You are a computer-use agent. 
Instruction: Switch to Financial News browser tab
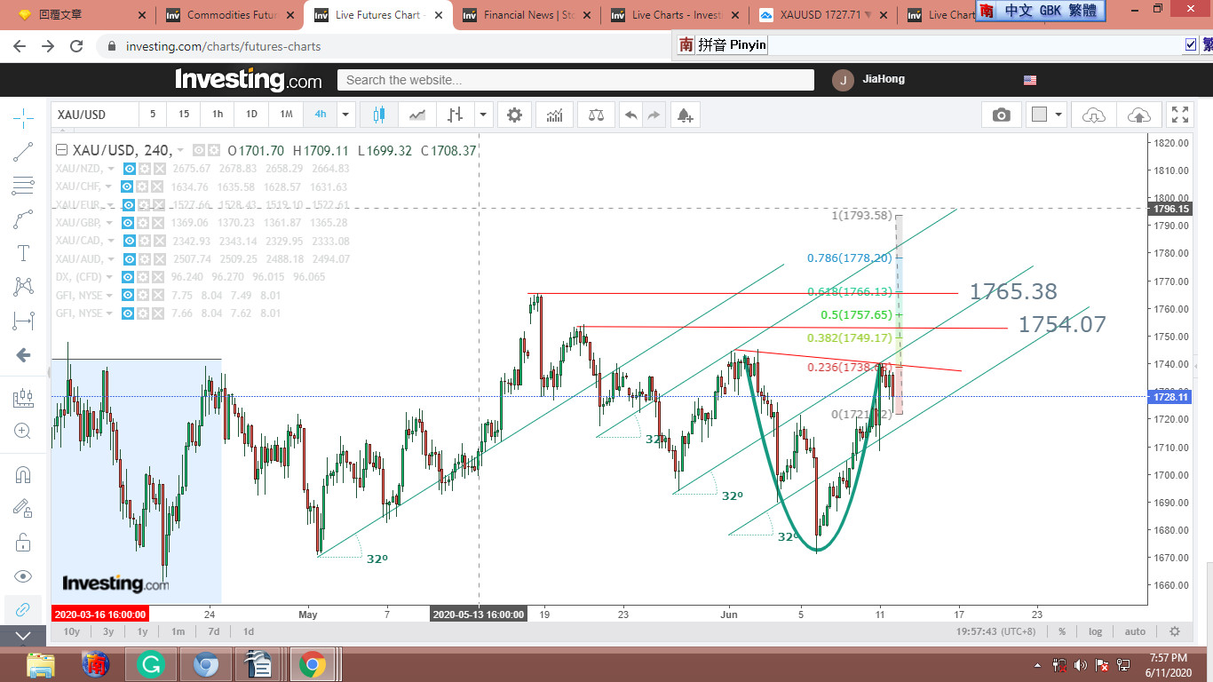click(x=527, y=15)
